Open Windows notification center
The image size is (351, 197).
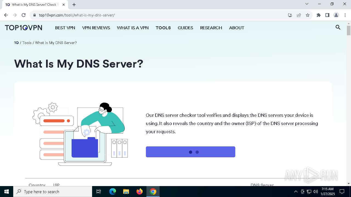(342, 192)
